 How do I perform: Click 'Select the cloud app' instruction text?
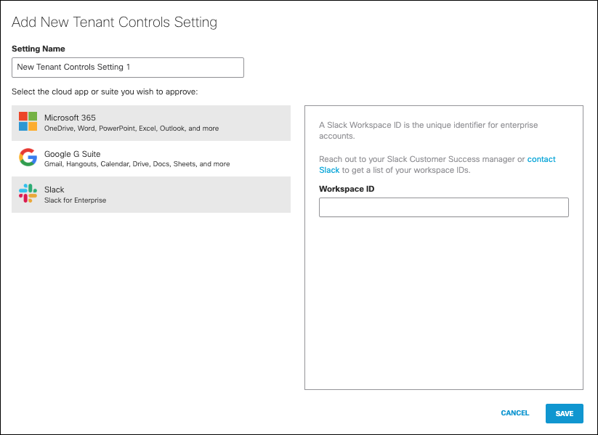coord(105,92)
